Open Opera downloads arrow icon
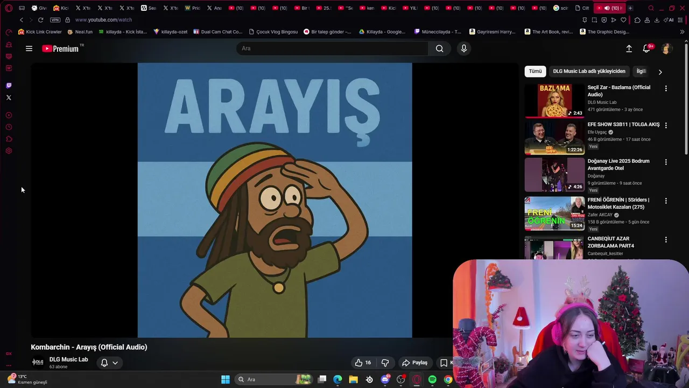Image resolution: width=689 pixels, height=388 pixels. coord(657,20)
